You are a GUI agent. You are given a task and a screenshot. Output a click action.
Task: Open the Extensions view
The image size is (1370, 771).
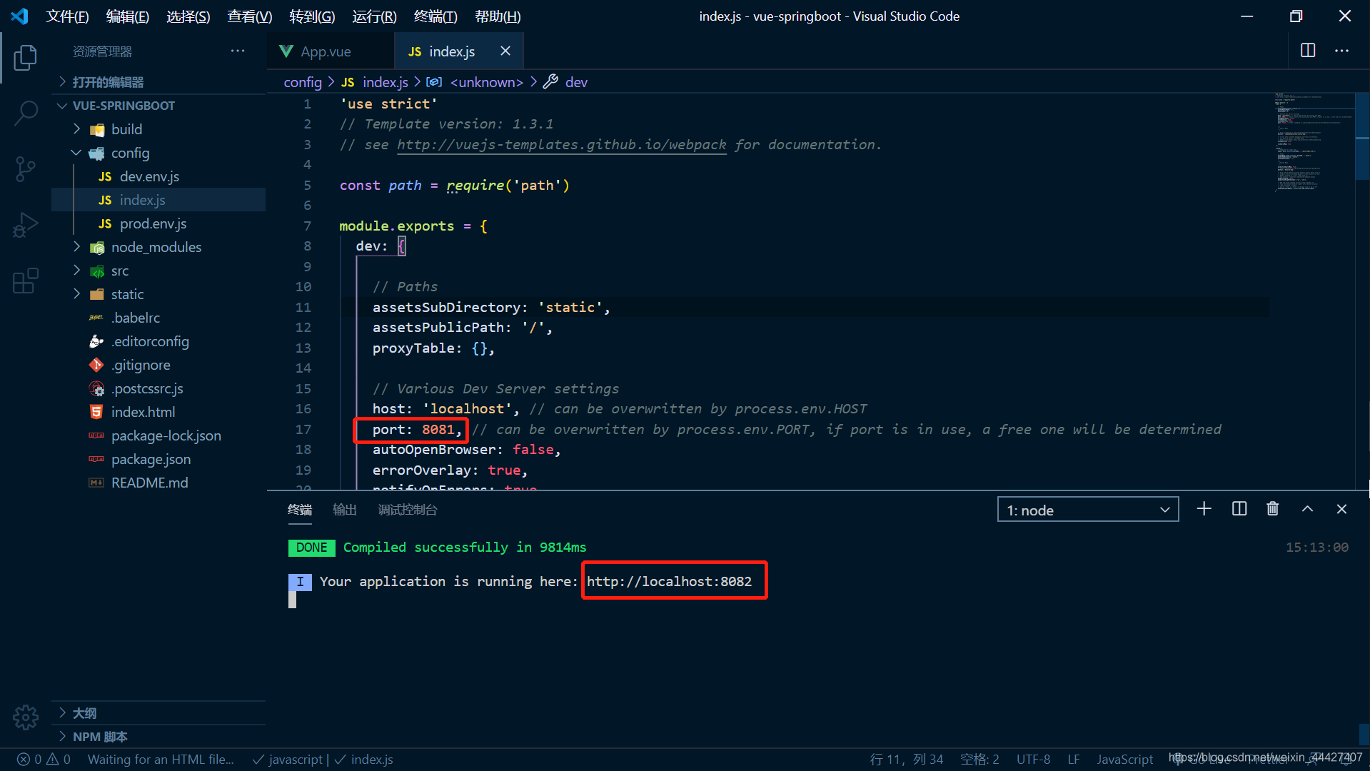point(25,281)
